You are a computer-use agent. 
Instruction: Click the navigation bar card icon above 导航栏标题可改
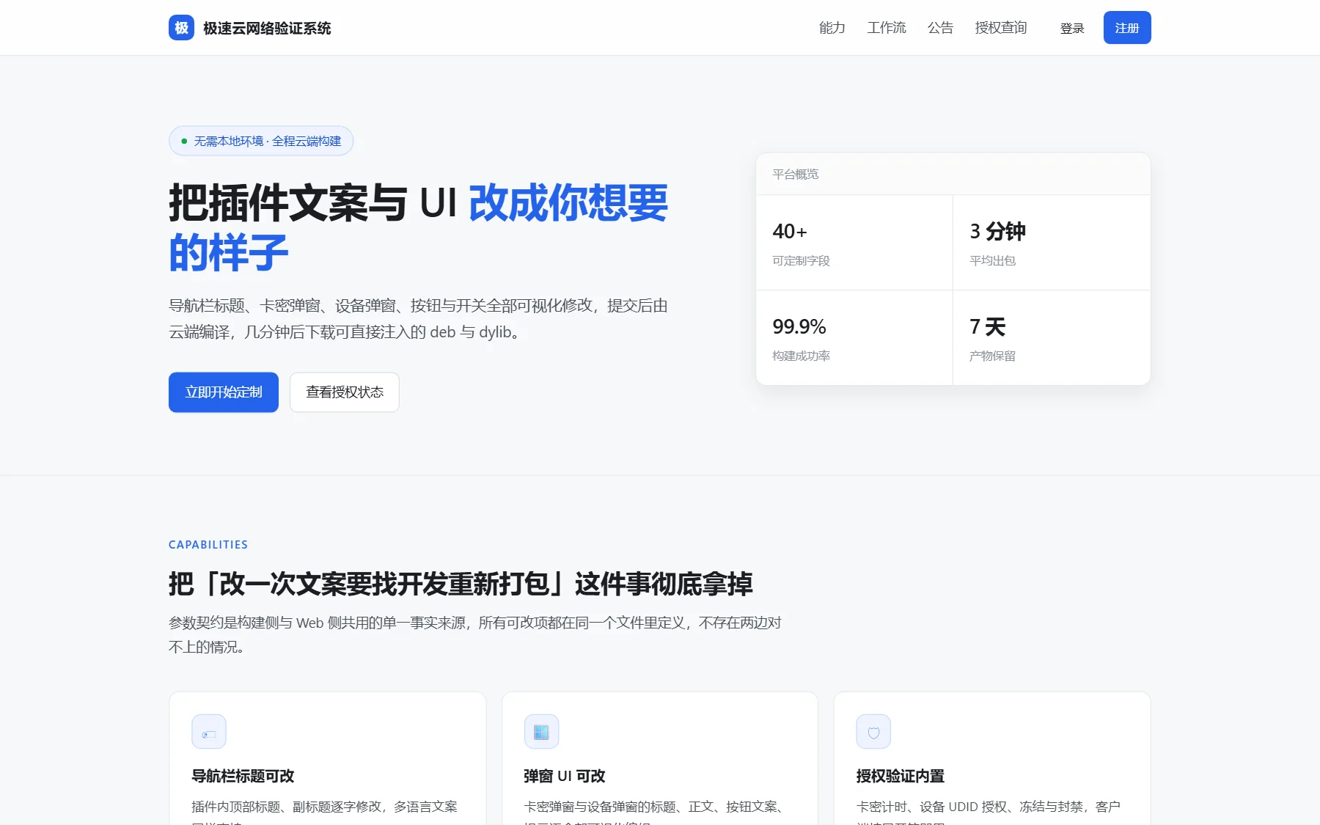(209, 732)
